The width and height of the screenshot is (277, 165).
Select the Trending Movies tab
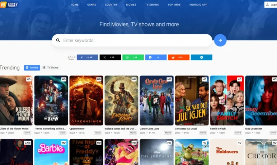32,68
